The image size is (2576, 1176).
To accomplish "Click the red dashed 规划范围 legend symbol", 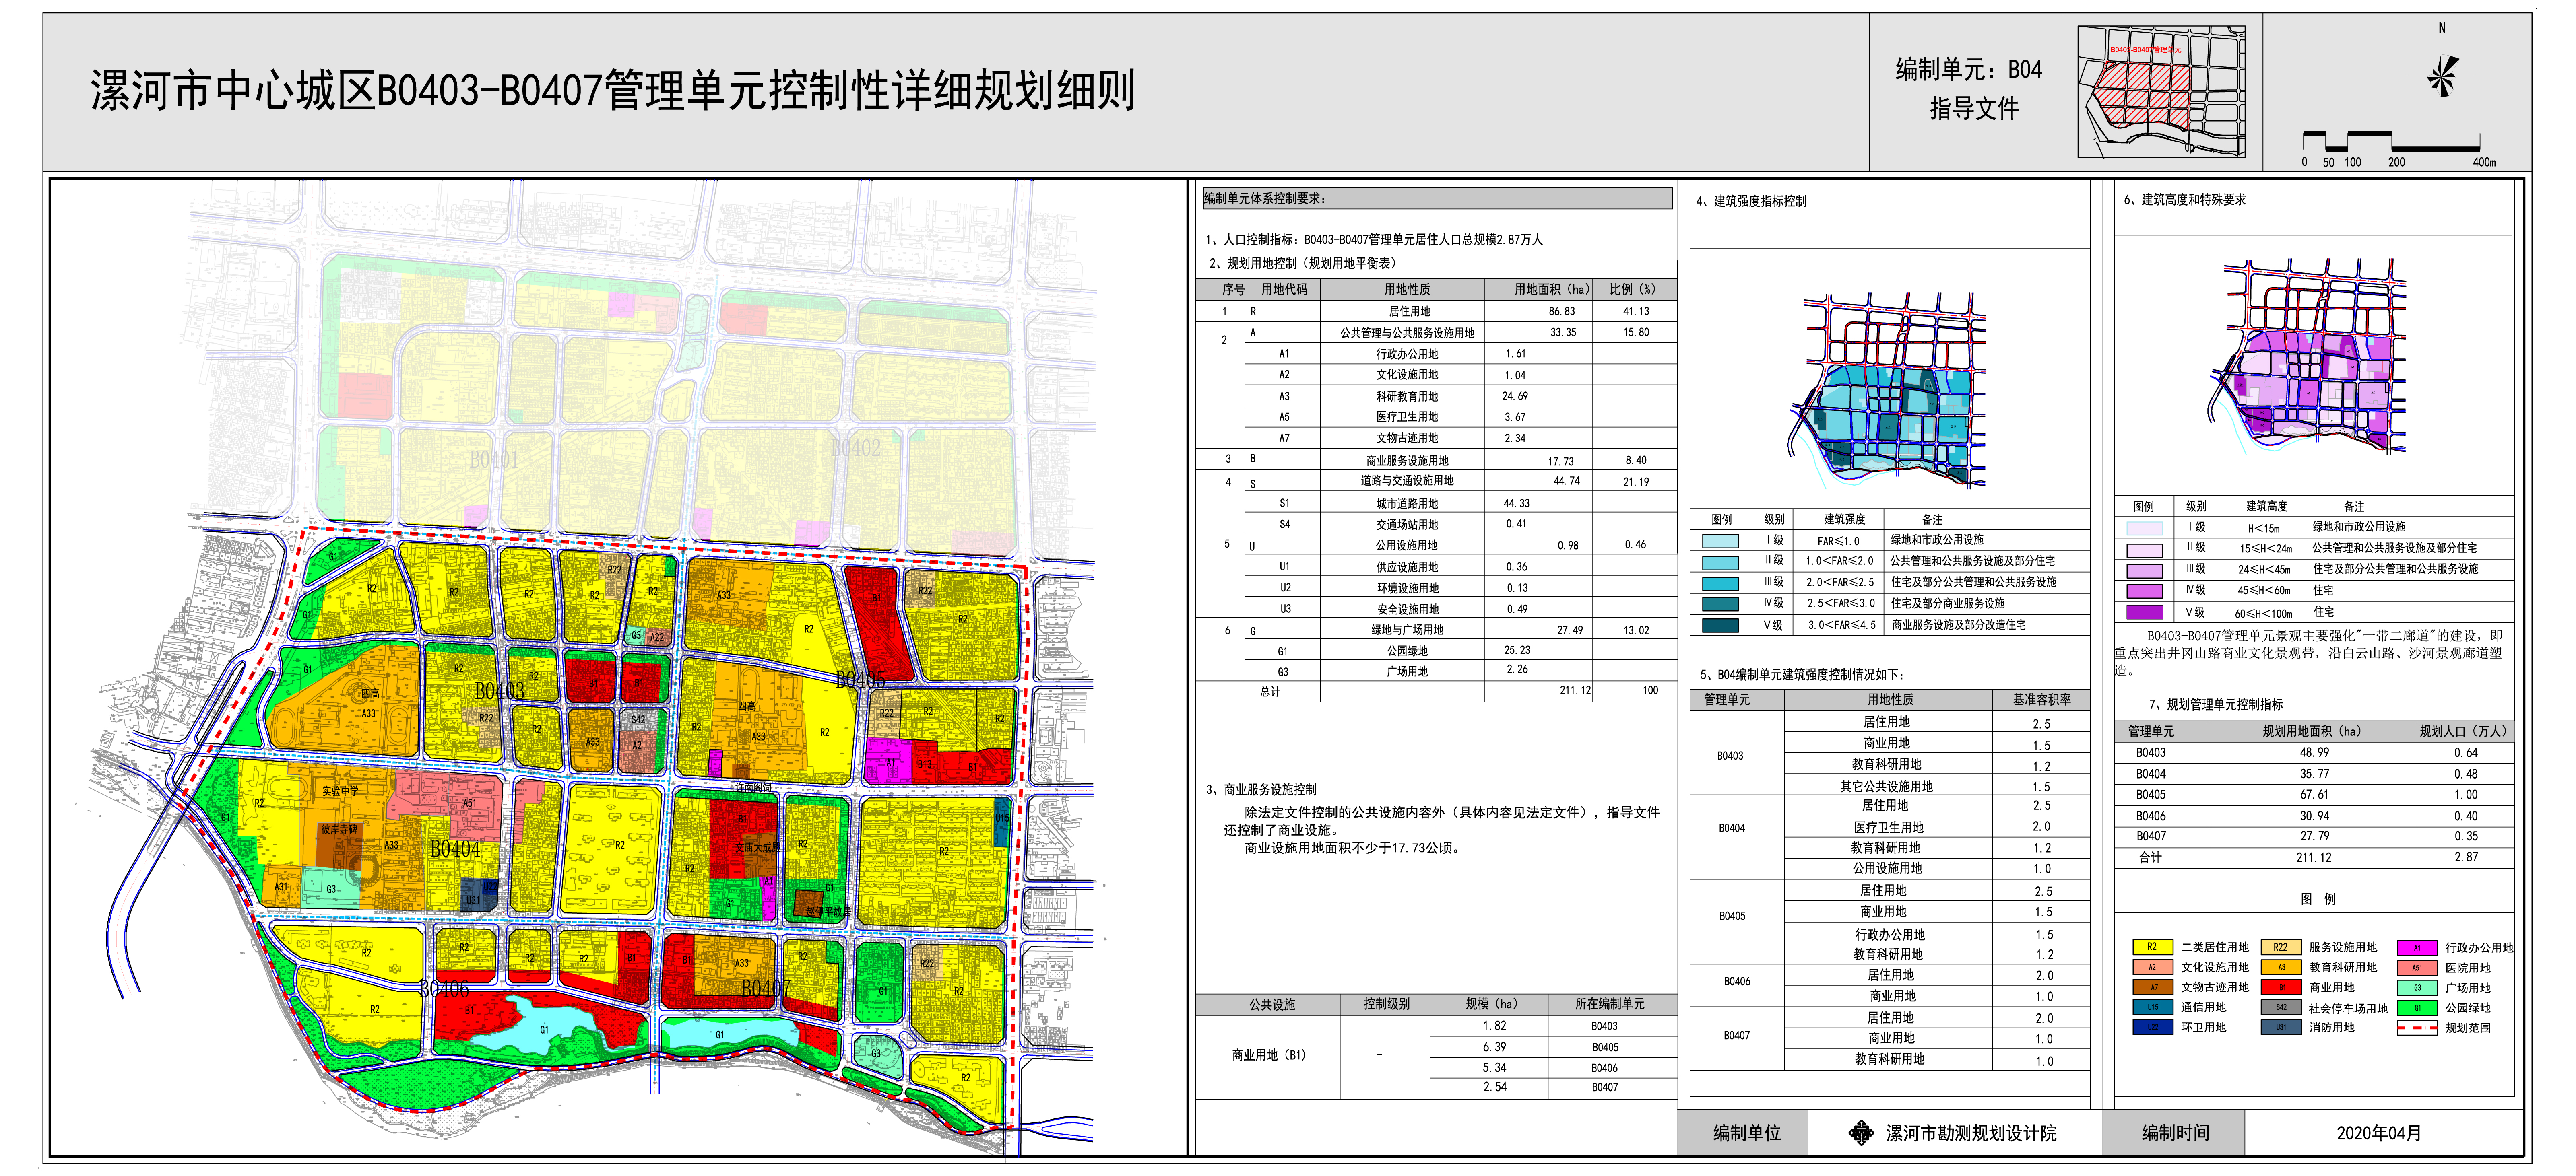I will (x=2417, y=1028).
